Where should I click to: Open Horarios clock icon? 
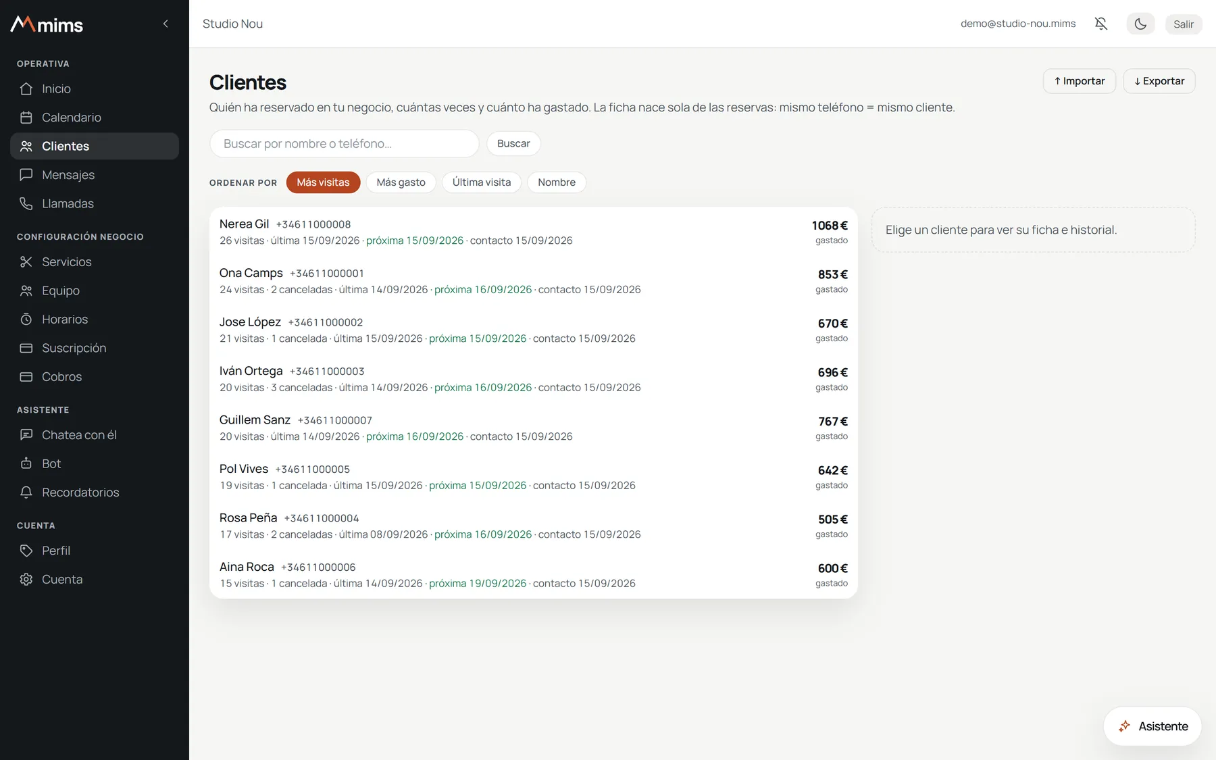[26, 319]
